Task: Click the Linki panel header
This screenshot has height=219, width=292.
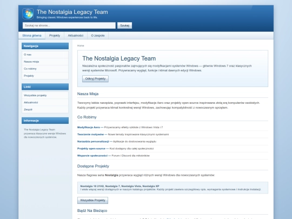Action: (45, 87)
